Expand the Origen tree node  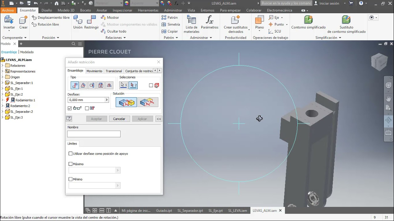[x=2, y=77]
